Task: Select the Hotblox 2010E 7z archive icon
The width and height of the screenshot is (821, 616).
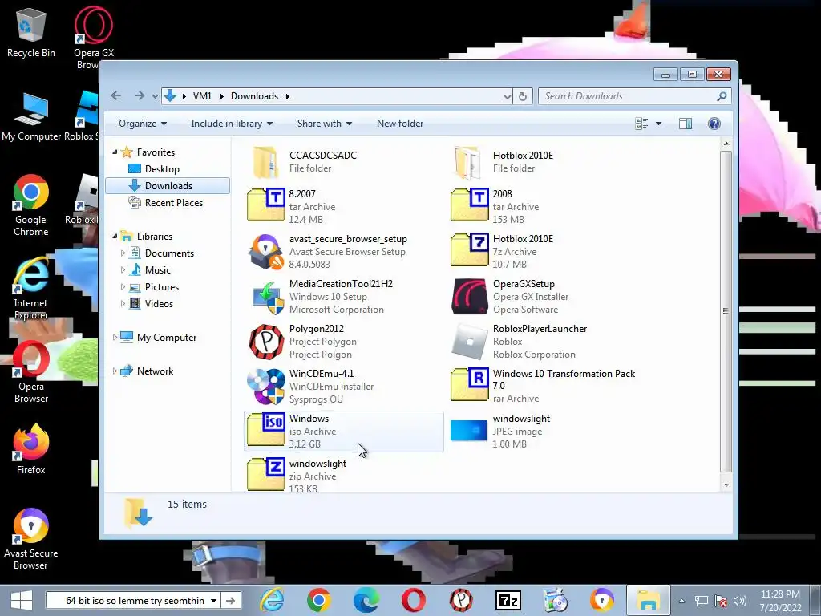Action: tap(469, 250)
